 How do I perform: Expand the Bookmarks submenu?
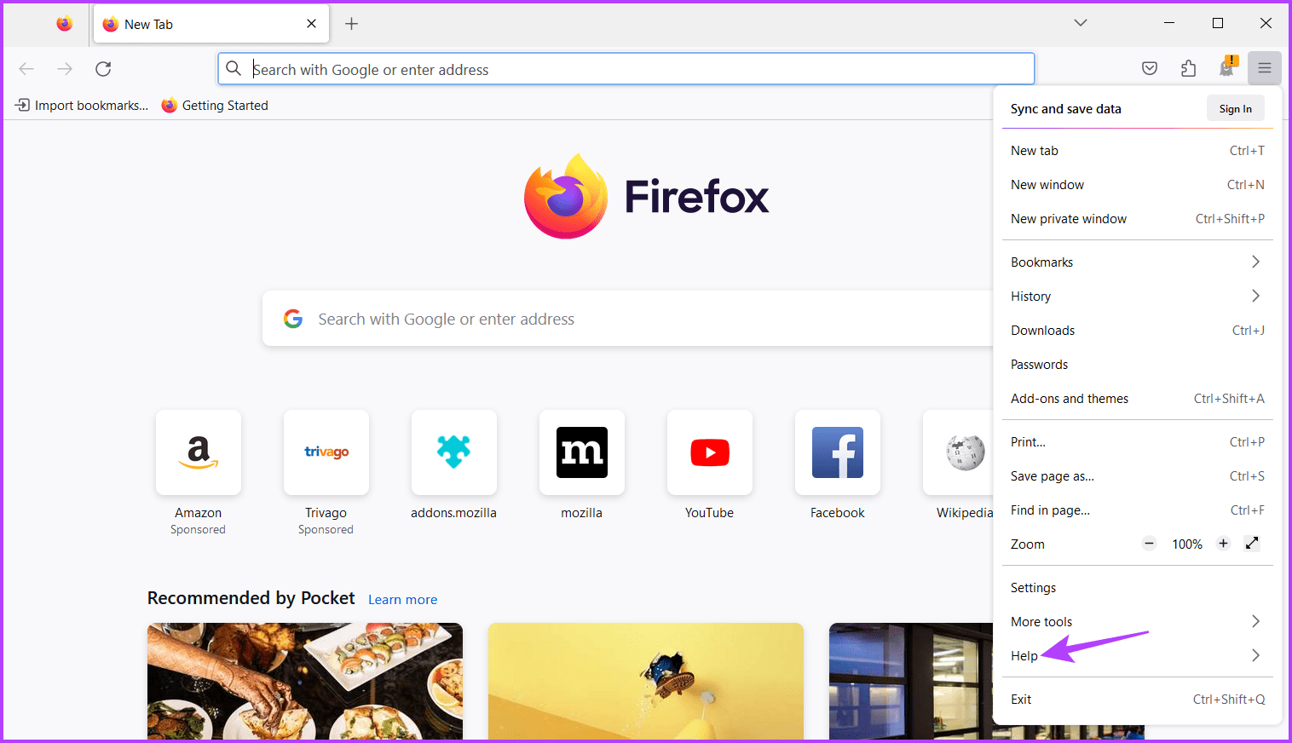click(x=1137, y=262)
